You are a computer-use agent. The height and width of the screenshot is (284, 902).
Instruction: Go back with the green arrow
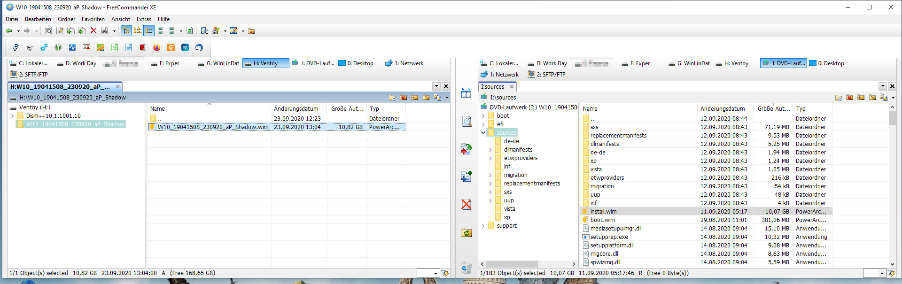point(9,31)
